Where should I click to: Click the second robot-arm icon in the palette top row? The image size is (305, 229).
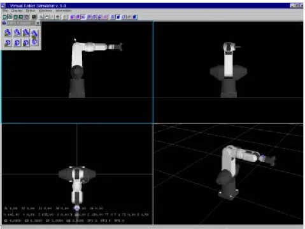point(17,32)
